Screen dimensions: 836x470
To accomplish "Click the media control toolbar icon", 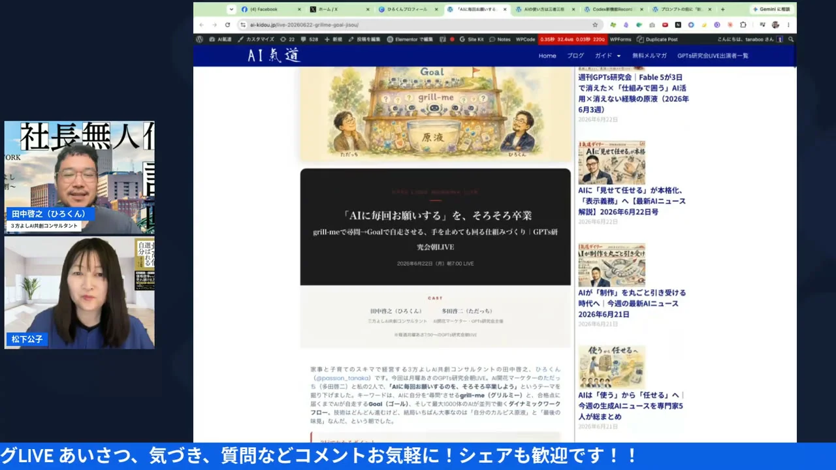I will click(x=762, y=25).
